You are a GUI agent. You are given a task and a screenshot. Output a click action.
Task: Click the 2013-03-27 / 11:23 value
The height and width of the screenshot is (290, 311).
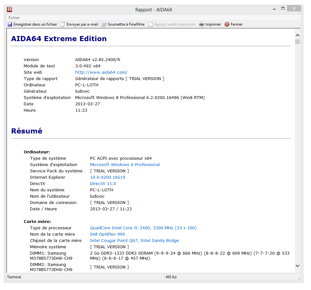[x=111, y=209]
